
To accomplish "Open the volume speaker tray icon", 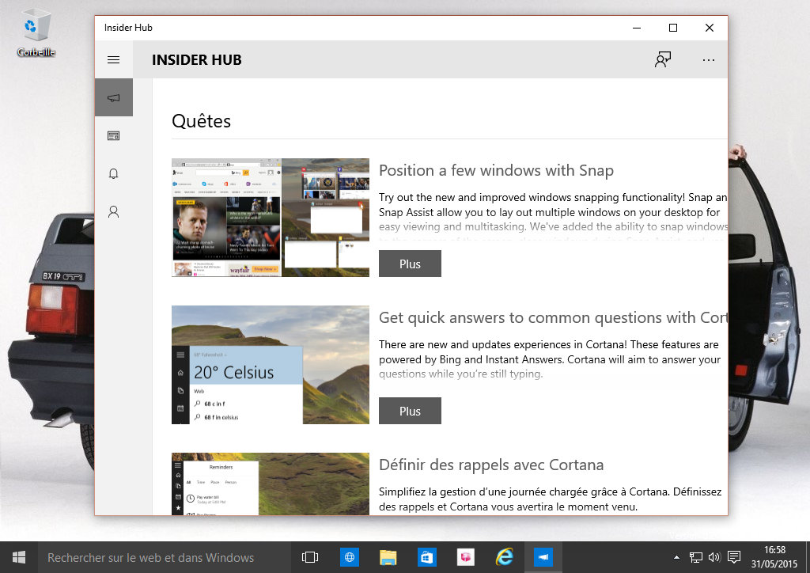I will (x=714, y=557).
